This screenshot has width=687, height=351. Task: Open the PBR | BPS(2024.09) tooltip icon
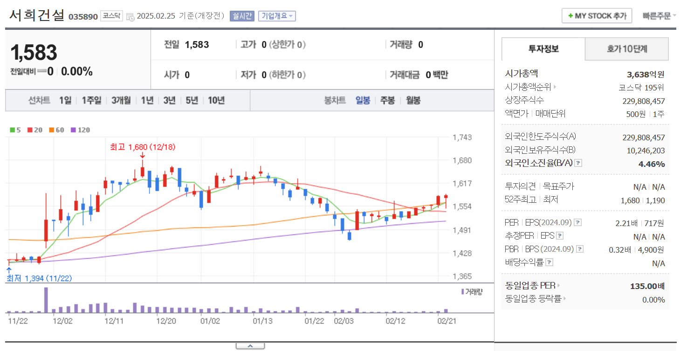tap(581, 248)
